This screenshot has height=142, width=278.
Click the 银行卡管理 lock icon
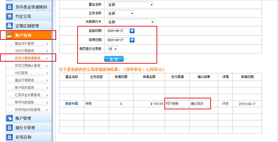(9, 128)
